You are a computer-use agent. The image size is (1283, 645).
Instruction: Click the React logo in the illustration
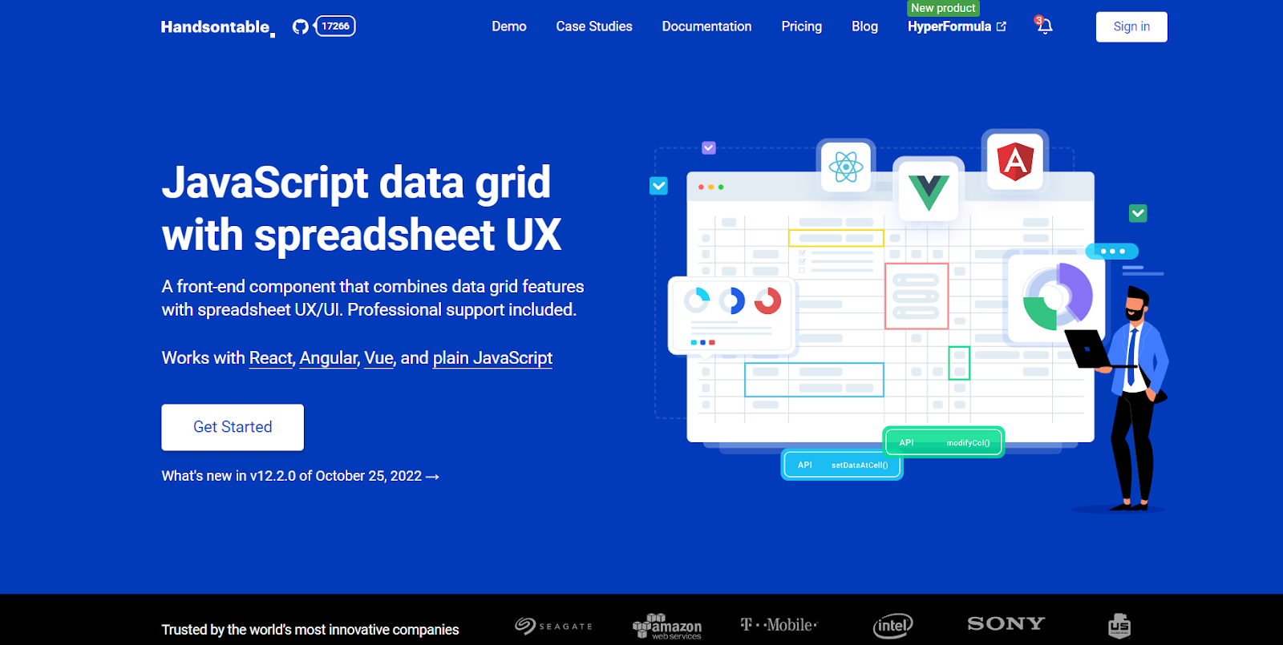846,167
